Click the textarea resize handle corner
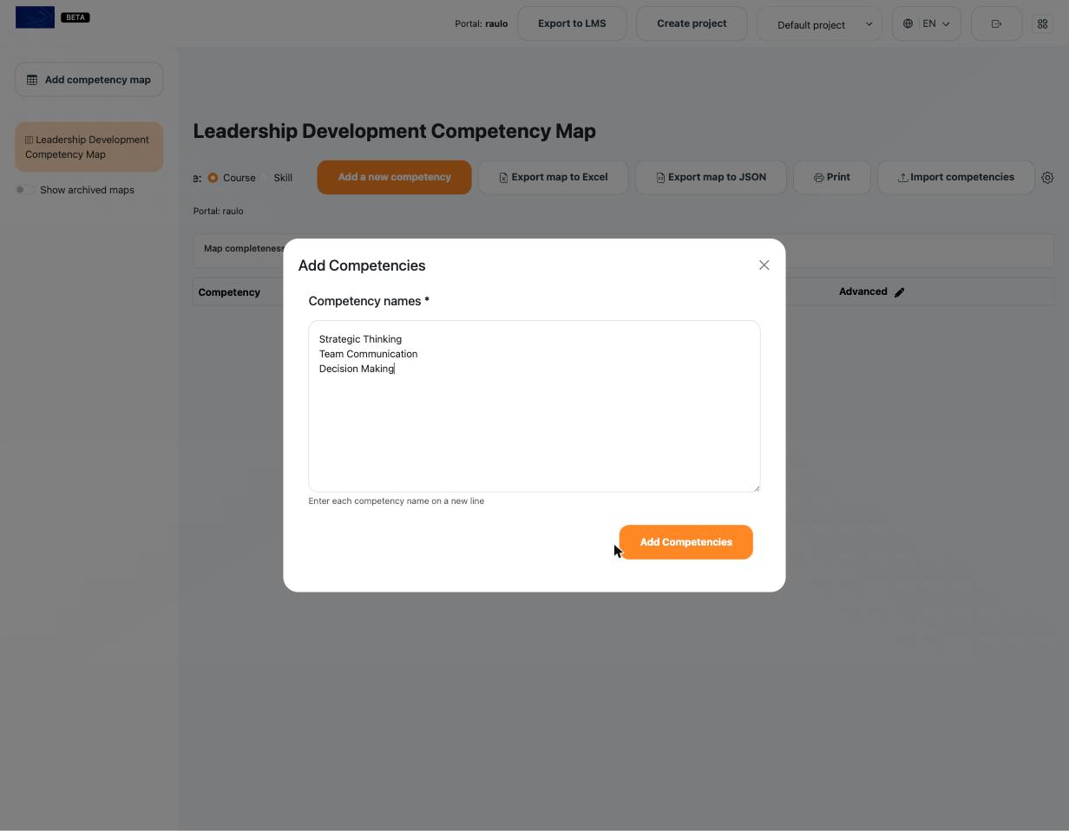Screen dimensions: 1069x831 [756, 487]
